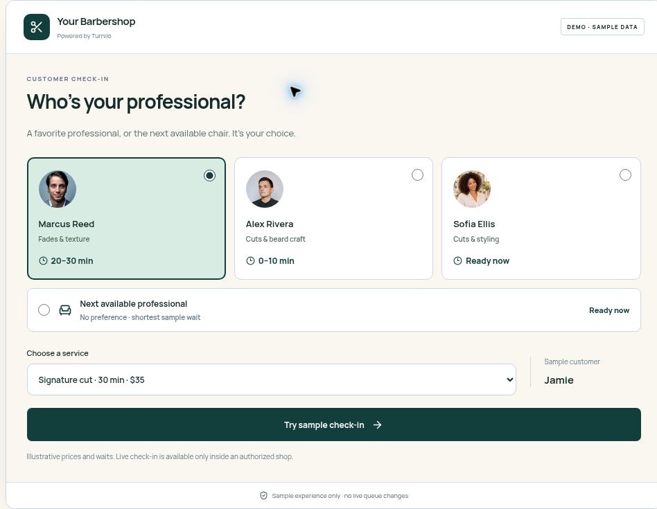
Task: Click 'No preference · shortest sample wait' text
Action: 140,317
